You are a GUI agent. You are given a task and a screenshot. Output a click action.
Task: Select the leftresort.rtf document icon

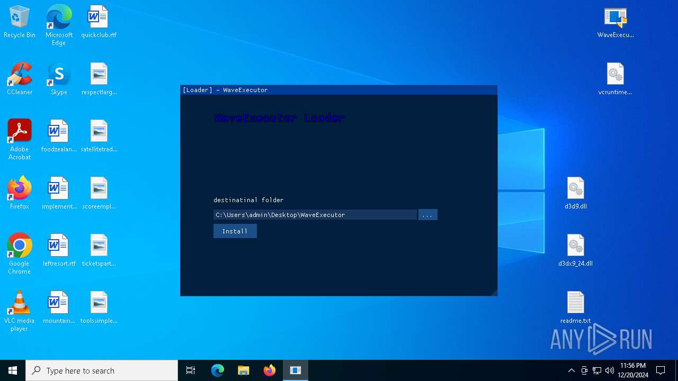(59, 251)
